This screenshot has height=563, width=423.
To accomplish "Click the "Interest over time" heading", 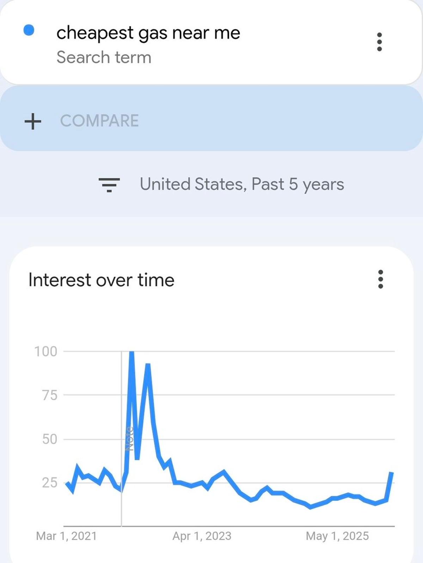I will pyautogui.click(x=101, y=280).
